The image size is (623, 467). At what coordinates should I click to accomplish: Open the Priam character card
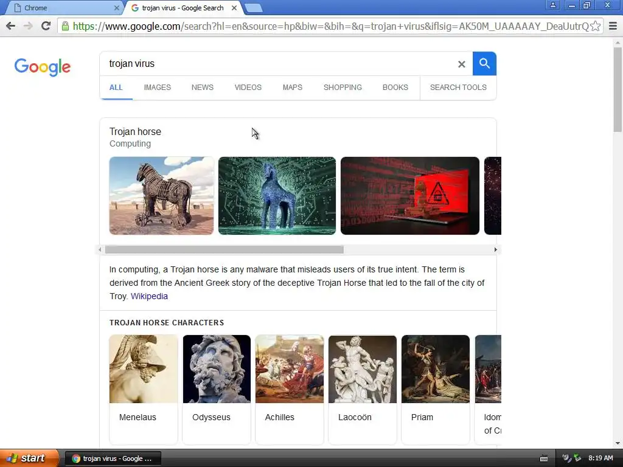(436, 389)
